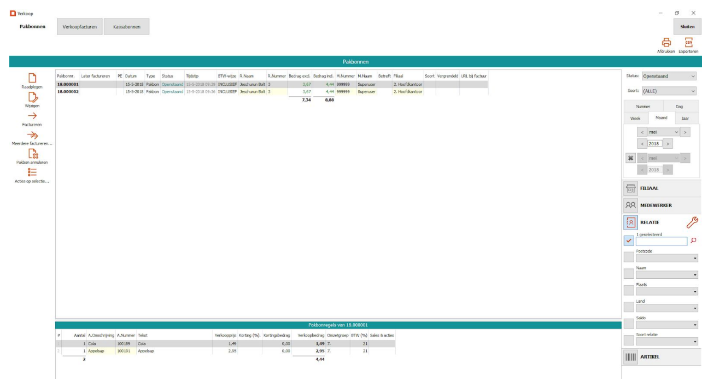Toggle the Naam filter checkbox
The width and height of the screenshot is (702, 387).
[629, 274]
